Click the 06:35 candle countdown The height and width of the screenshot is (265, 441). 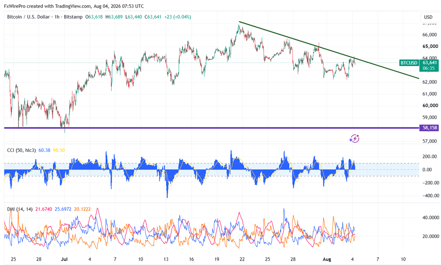pyautogui.click(x=428, y=68)
